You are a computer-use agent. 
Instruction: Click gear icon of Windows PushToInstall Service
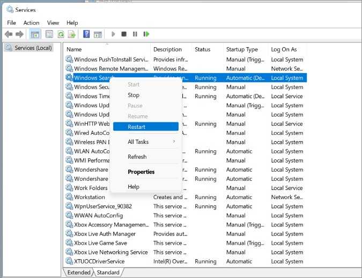tap(69, 59)
